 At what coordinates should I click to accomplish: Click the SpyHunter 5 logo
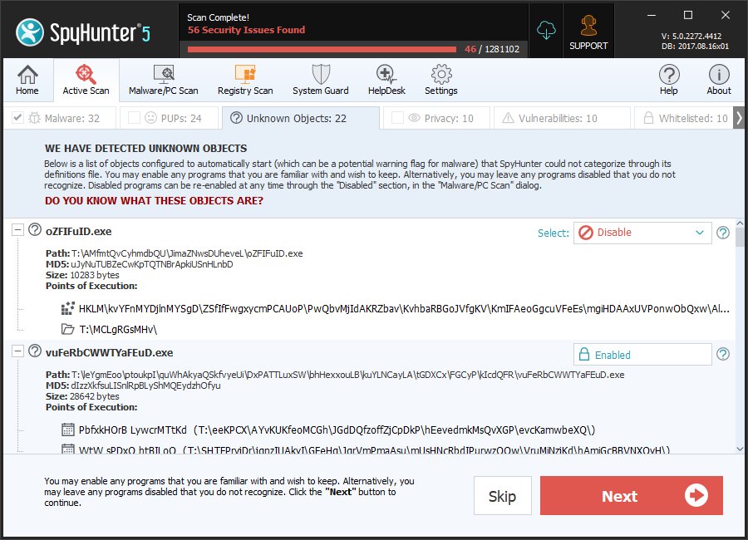[x=83, y=32]
